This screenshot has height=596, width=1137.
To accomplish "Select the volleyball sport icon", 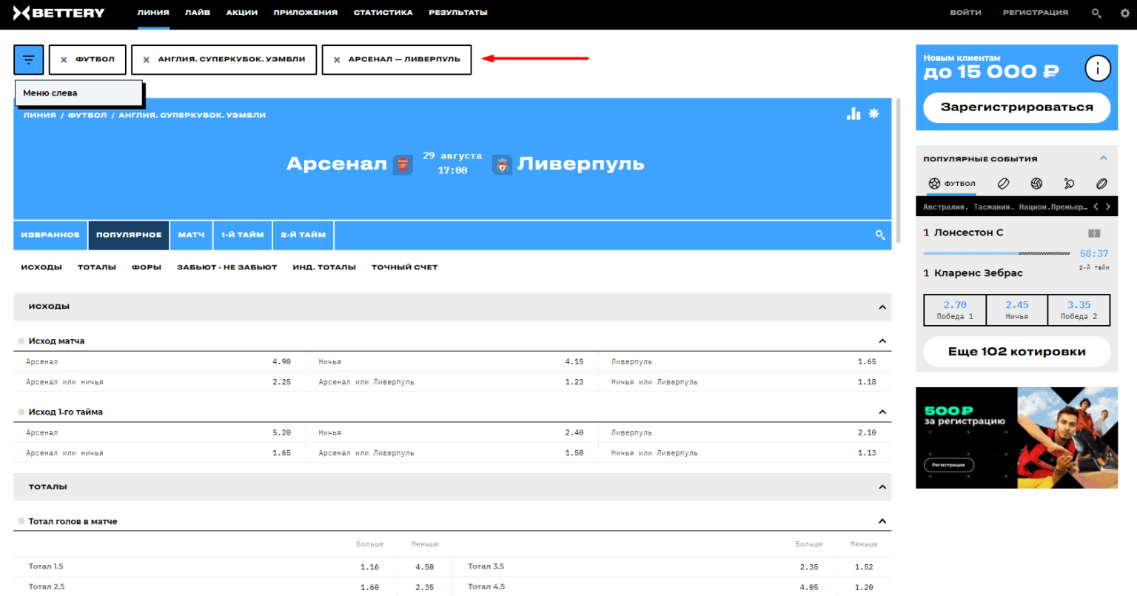I will [x=1036, y=184].
